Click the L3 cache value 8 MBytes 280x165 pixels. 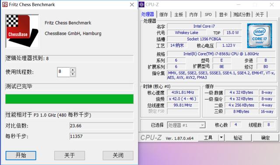[241, 111]
